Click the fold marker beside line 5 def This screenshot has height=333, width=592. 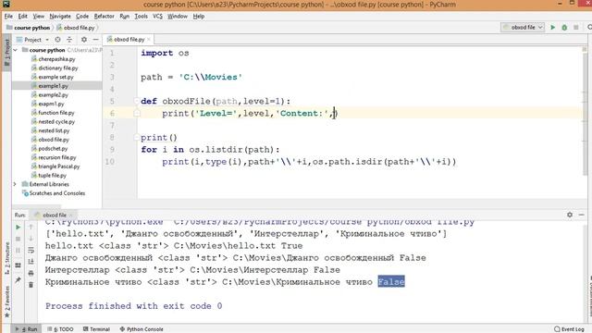click(x=137, y=101)
